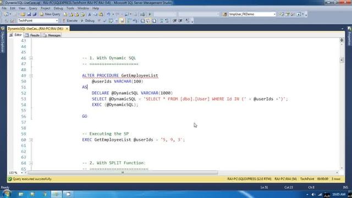Click the Decrease Indent icon
Image resolution: width=352 pixels, height=198 pixels.
point(175,21)
